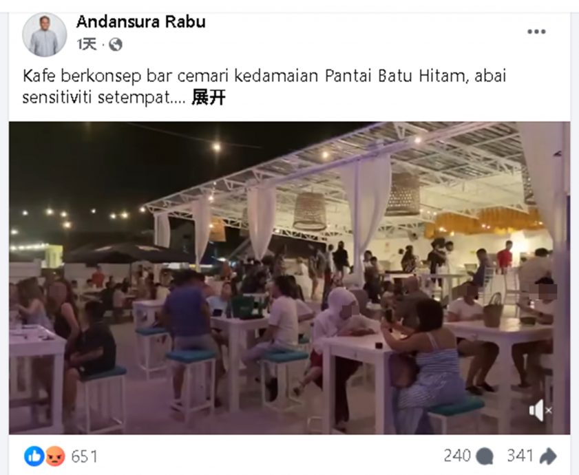Click the blue thumbs-up Like reaction icon

[34, 456]
